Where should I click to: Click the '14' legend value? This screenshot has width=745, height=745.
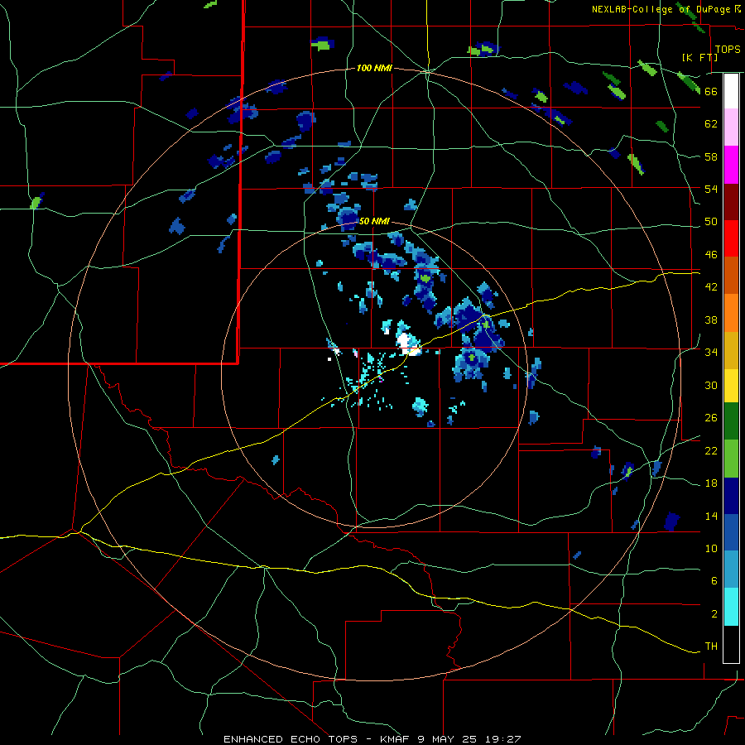(x=711, y=516)
